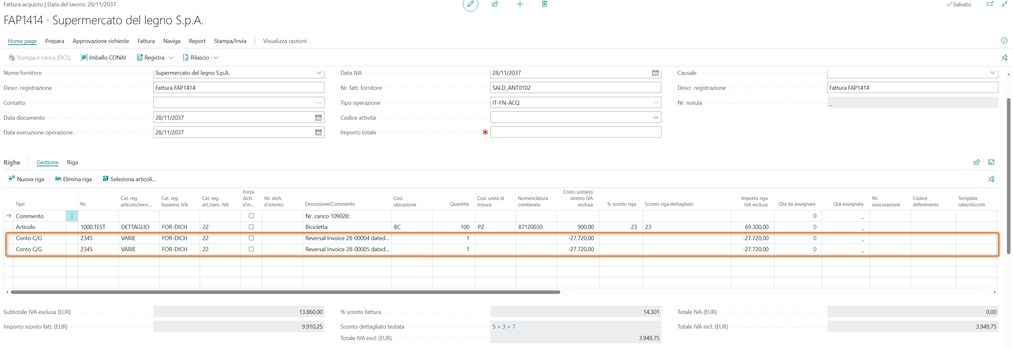Image resolution: width=1013 pixels, height=349 pixels.
Task: Open the Sconto dettagliato testata link
Action: 503,327
